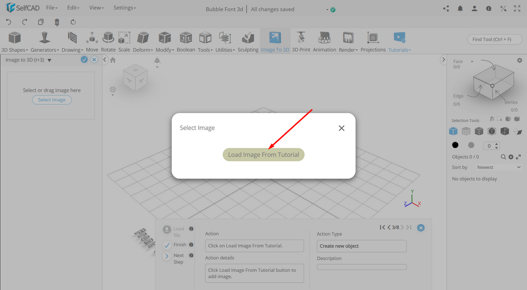The width and height of the screenshot is (527, 290).
Task: Select the Scale tool
Action: click(x=124, y=42)
